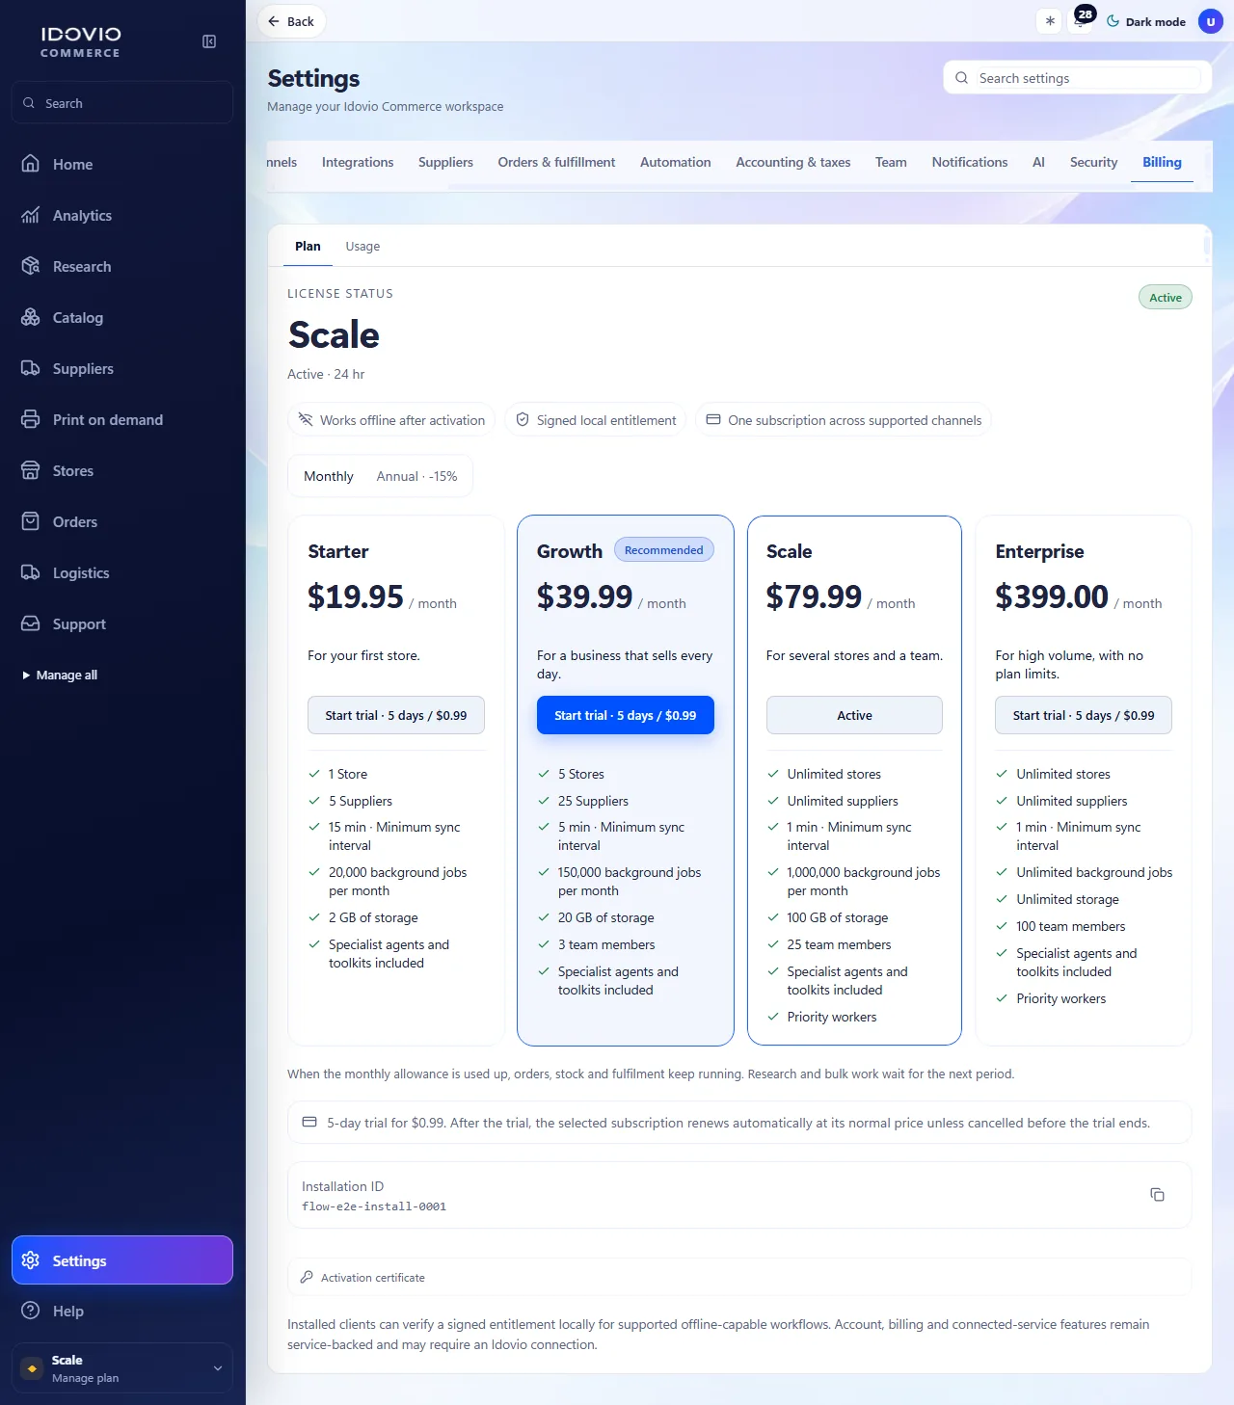Image resolution: width=1234 pixels, height=1405 pixels.
Task: Switch to Usage tab
Action: [362, 247]
